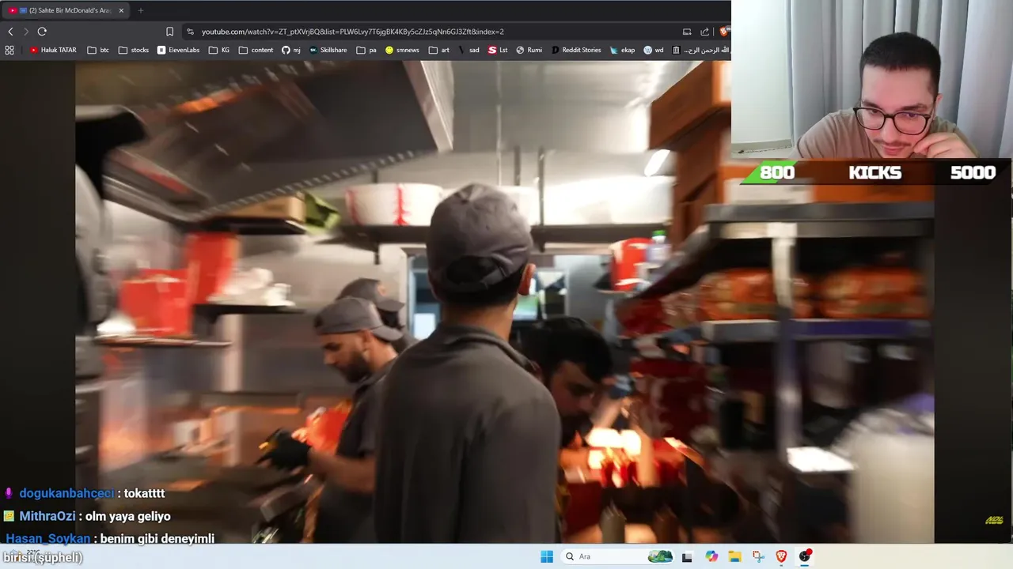Open the ElevenLabs bookmark
This screenshot has height=569, width=1013.
point(178,50)
